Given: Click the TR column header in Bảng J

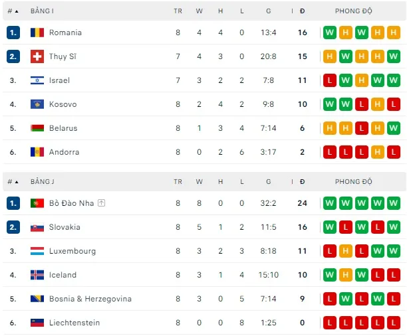Looking at the screenshot, I should click(x=178, y=181).
